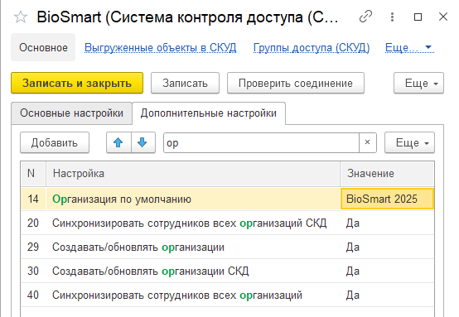Click the window title 'BioSmart (Система контроля доступа'
This screenshot has width=459, height=317.
click(187, 17)
